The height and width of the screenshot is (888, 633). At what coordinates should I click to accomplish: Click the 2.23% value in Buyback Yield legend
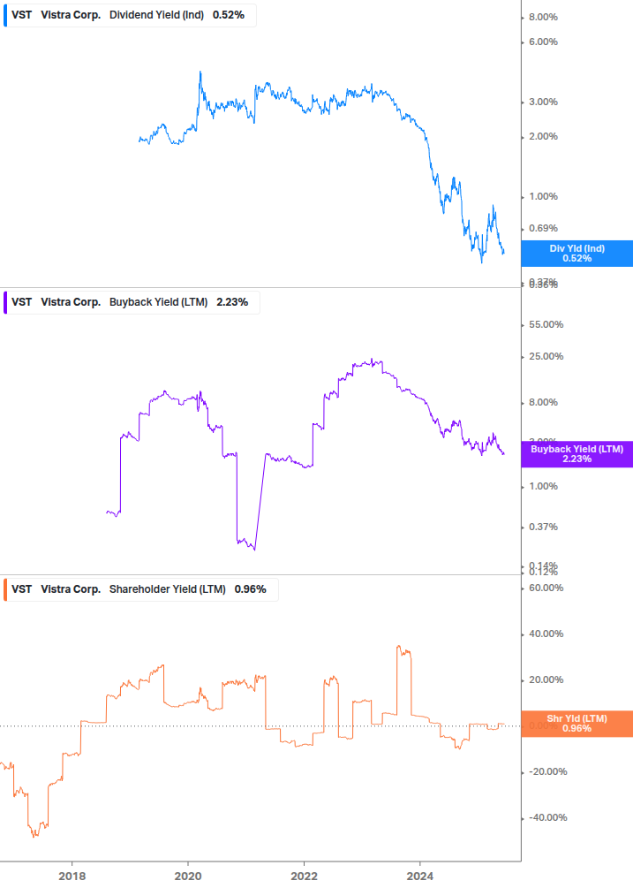point(232,302)
